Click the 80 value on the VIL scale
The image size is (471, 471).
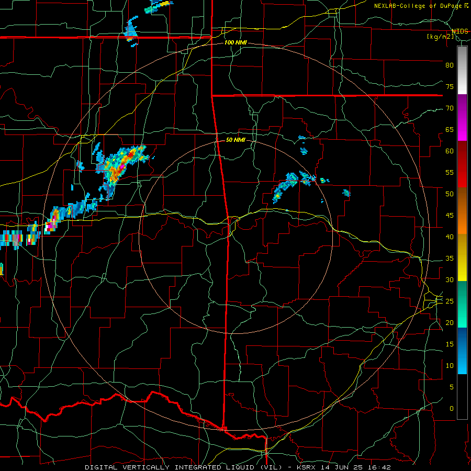tap(450, 65)
